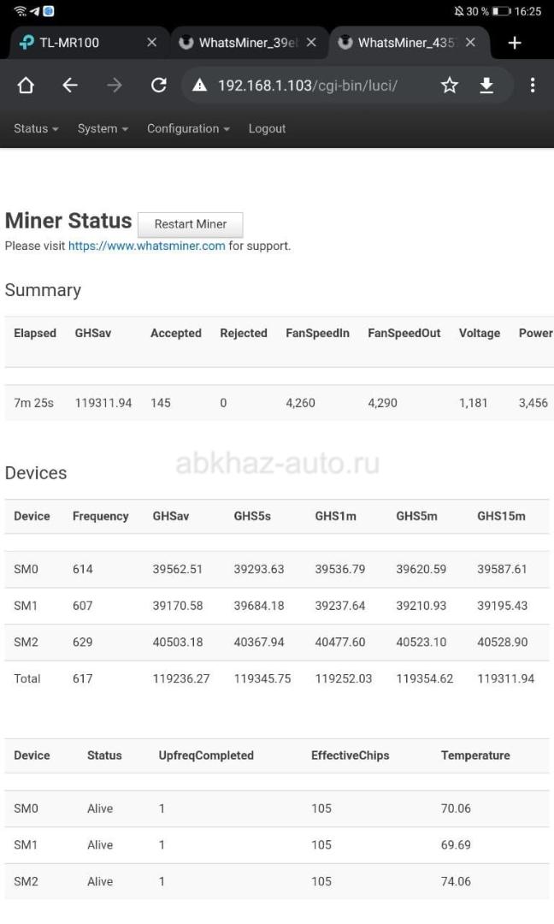Viewport: 554px width, 924px height.
Task: Click the forward arrow icon
Action: (115, 86)
